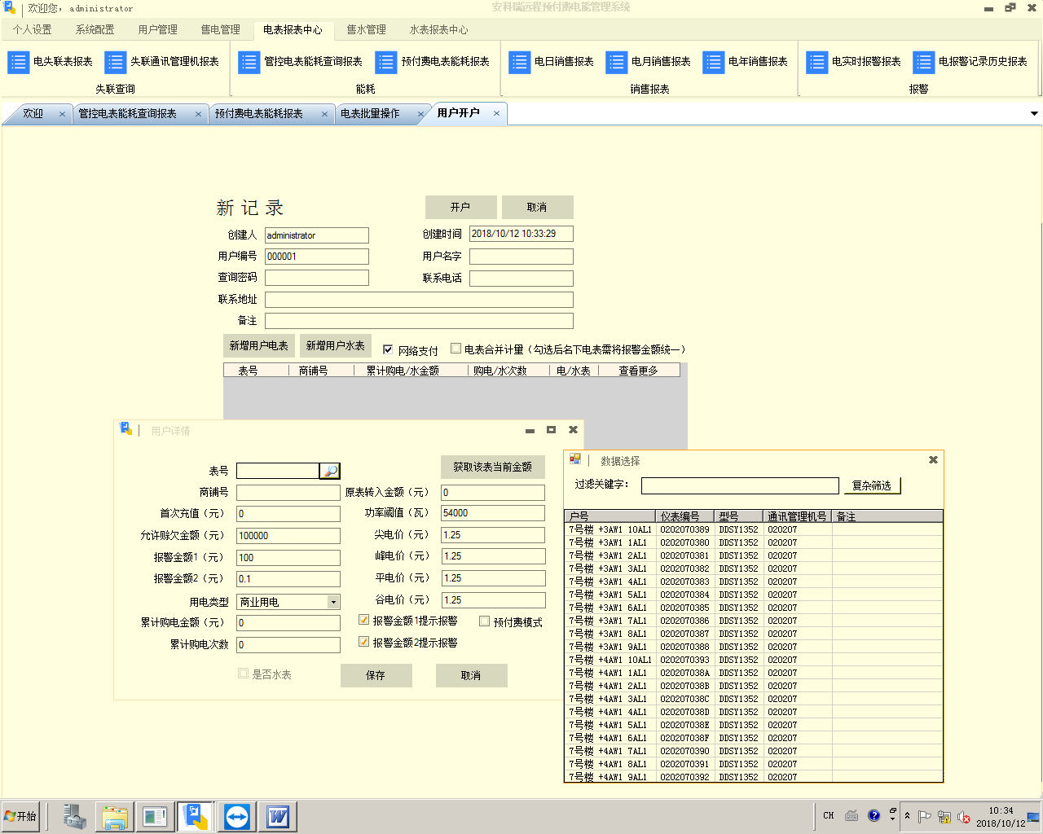Open the Start menu 开始
This screenshot has height=834, width=1043.
click(x=21, y=816)
